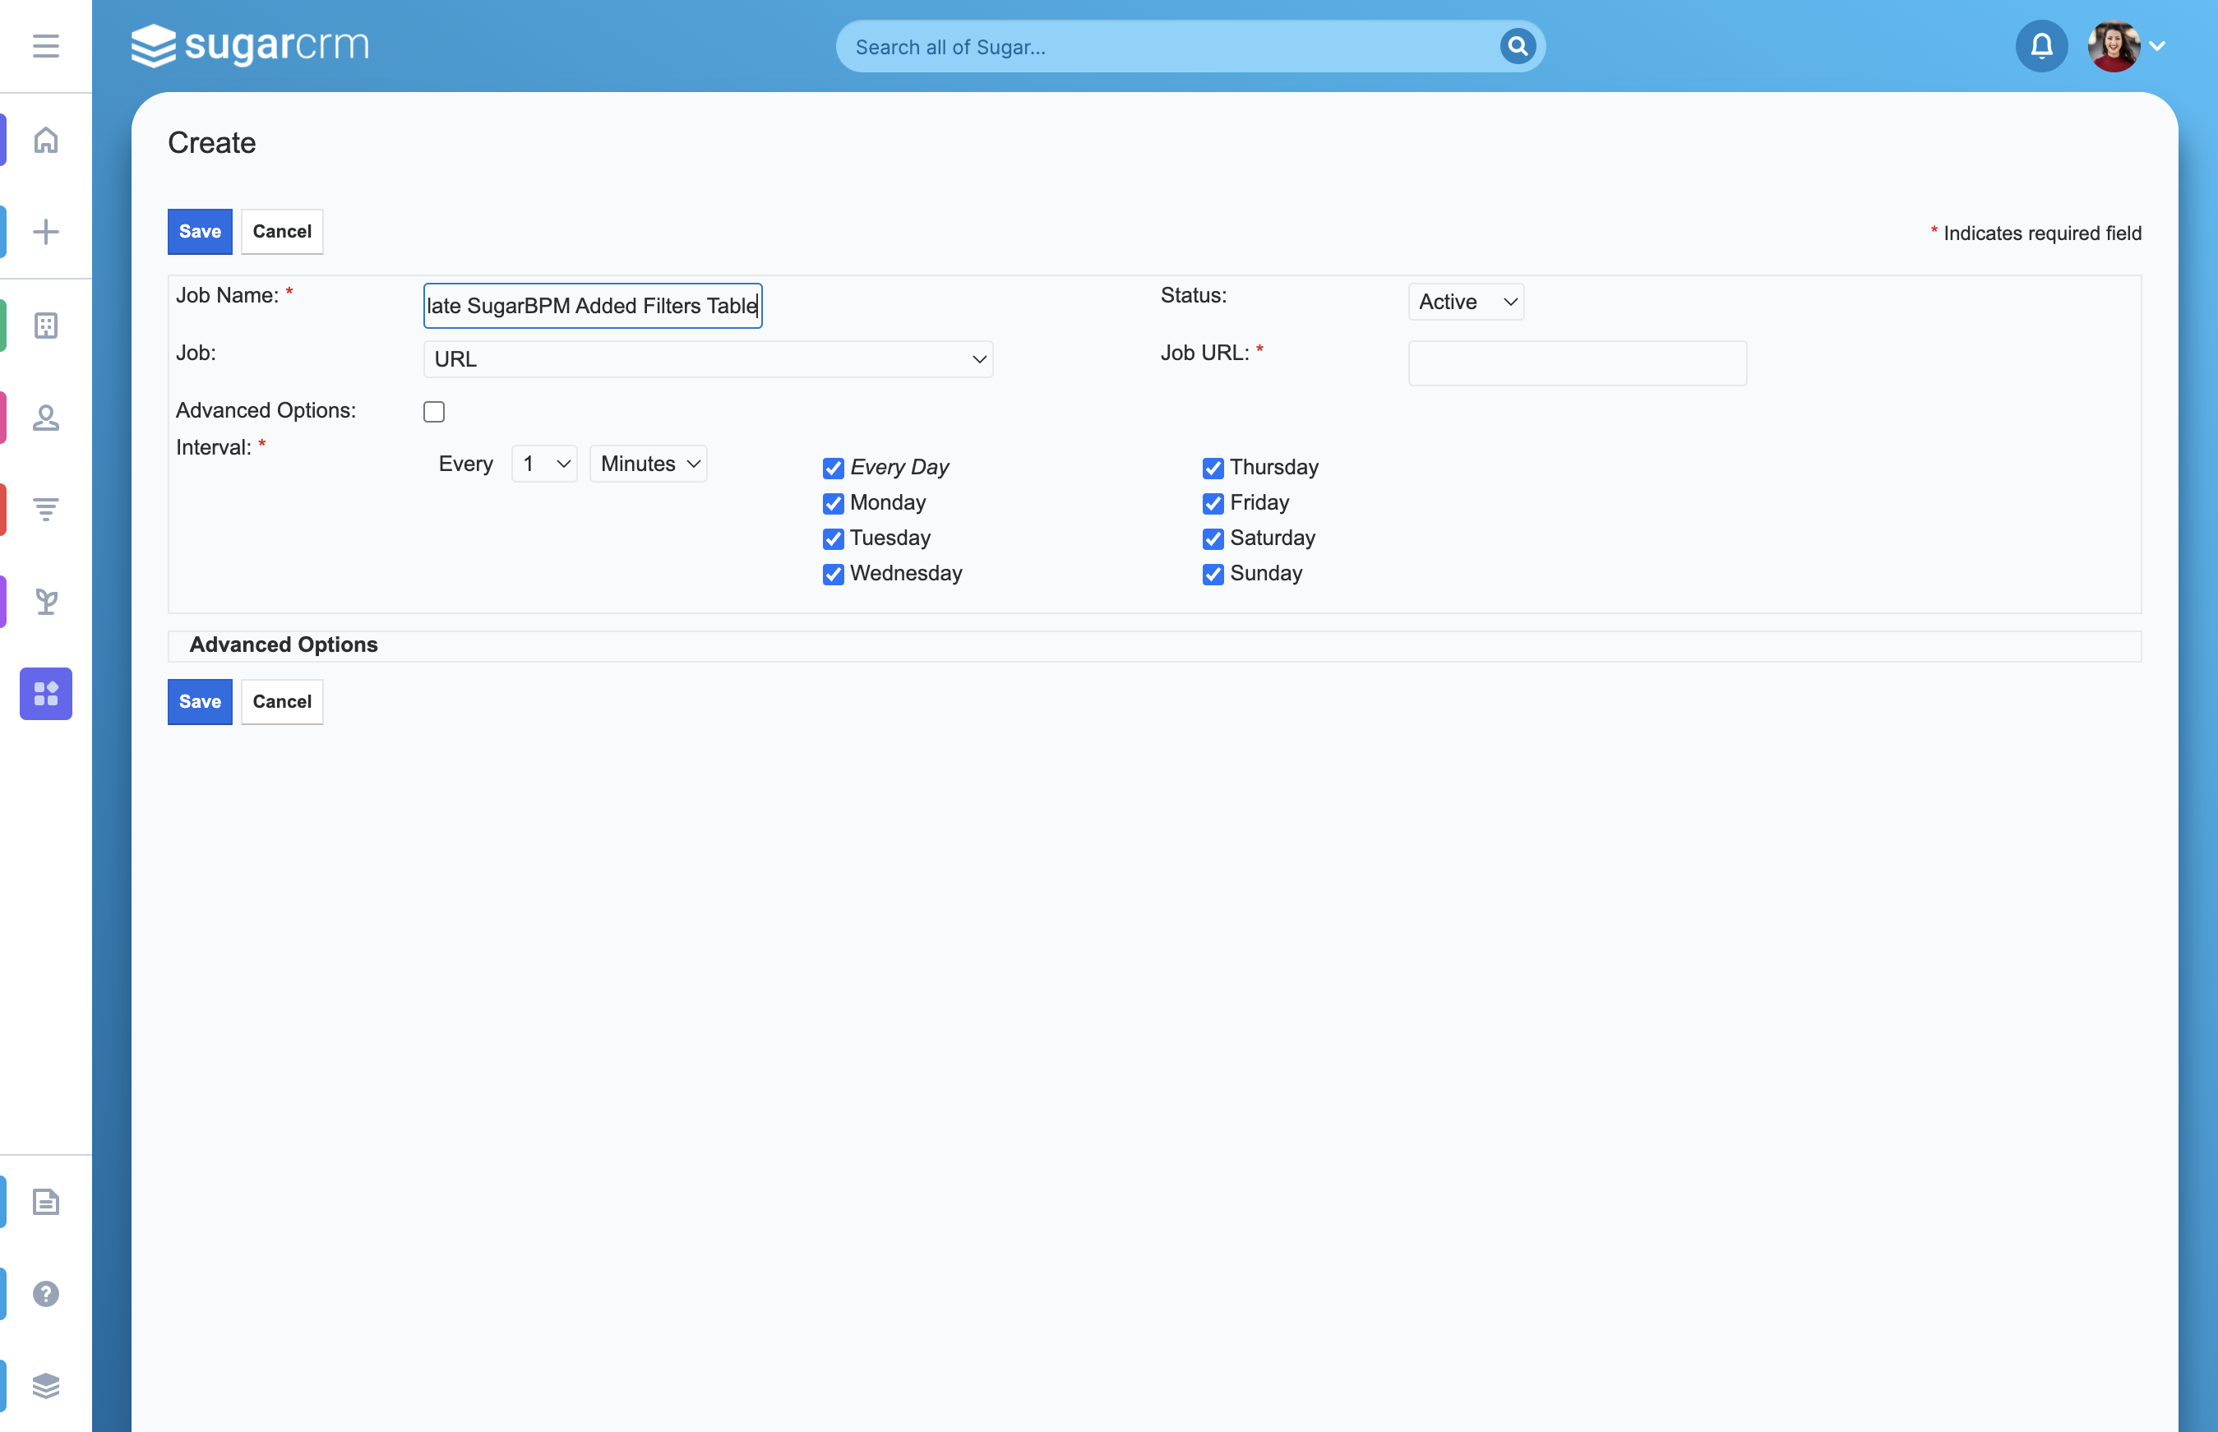The image size is (2218, 1432).
Task: Uncheck the Thursday checkbox
Action: (x=1213, y=468)
